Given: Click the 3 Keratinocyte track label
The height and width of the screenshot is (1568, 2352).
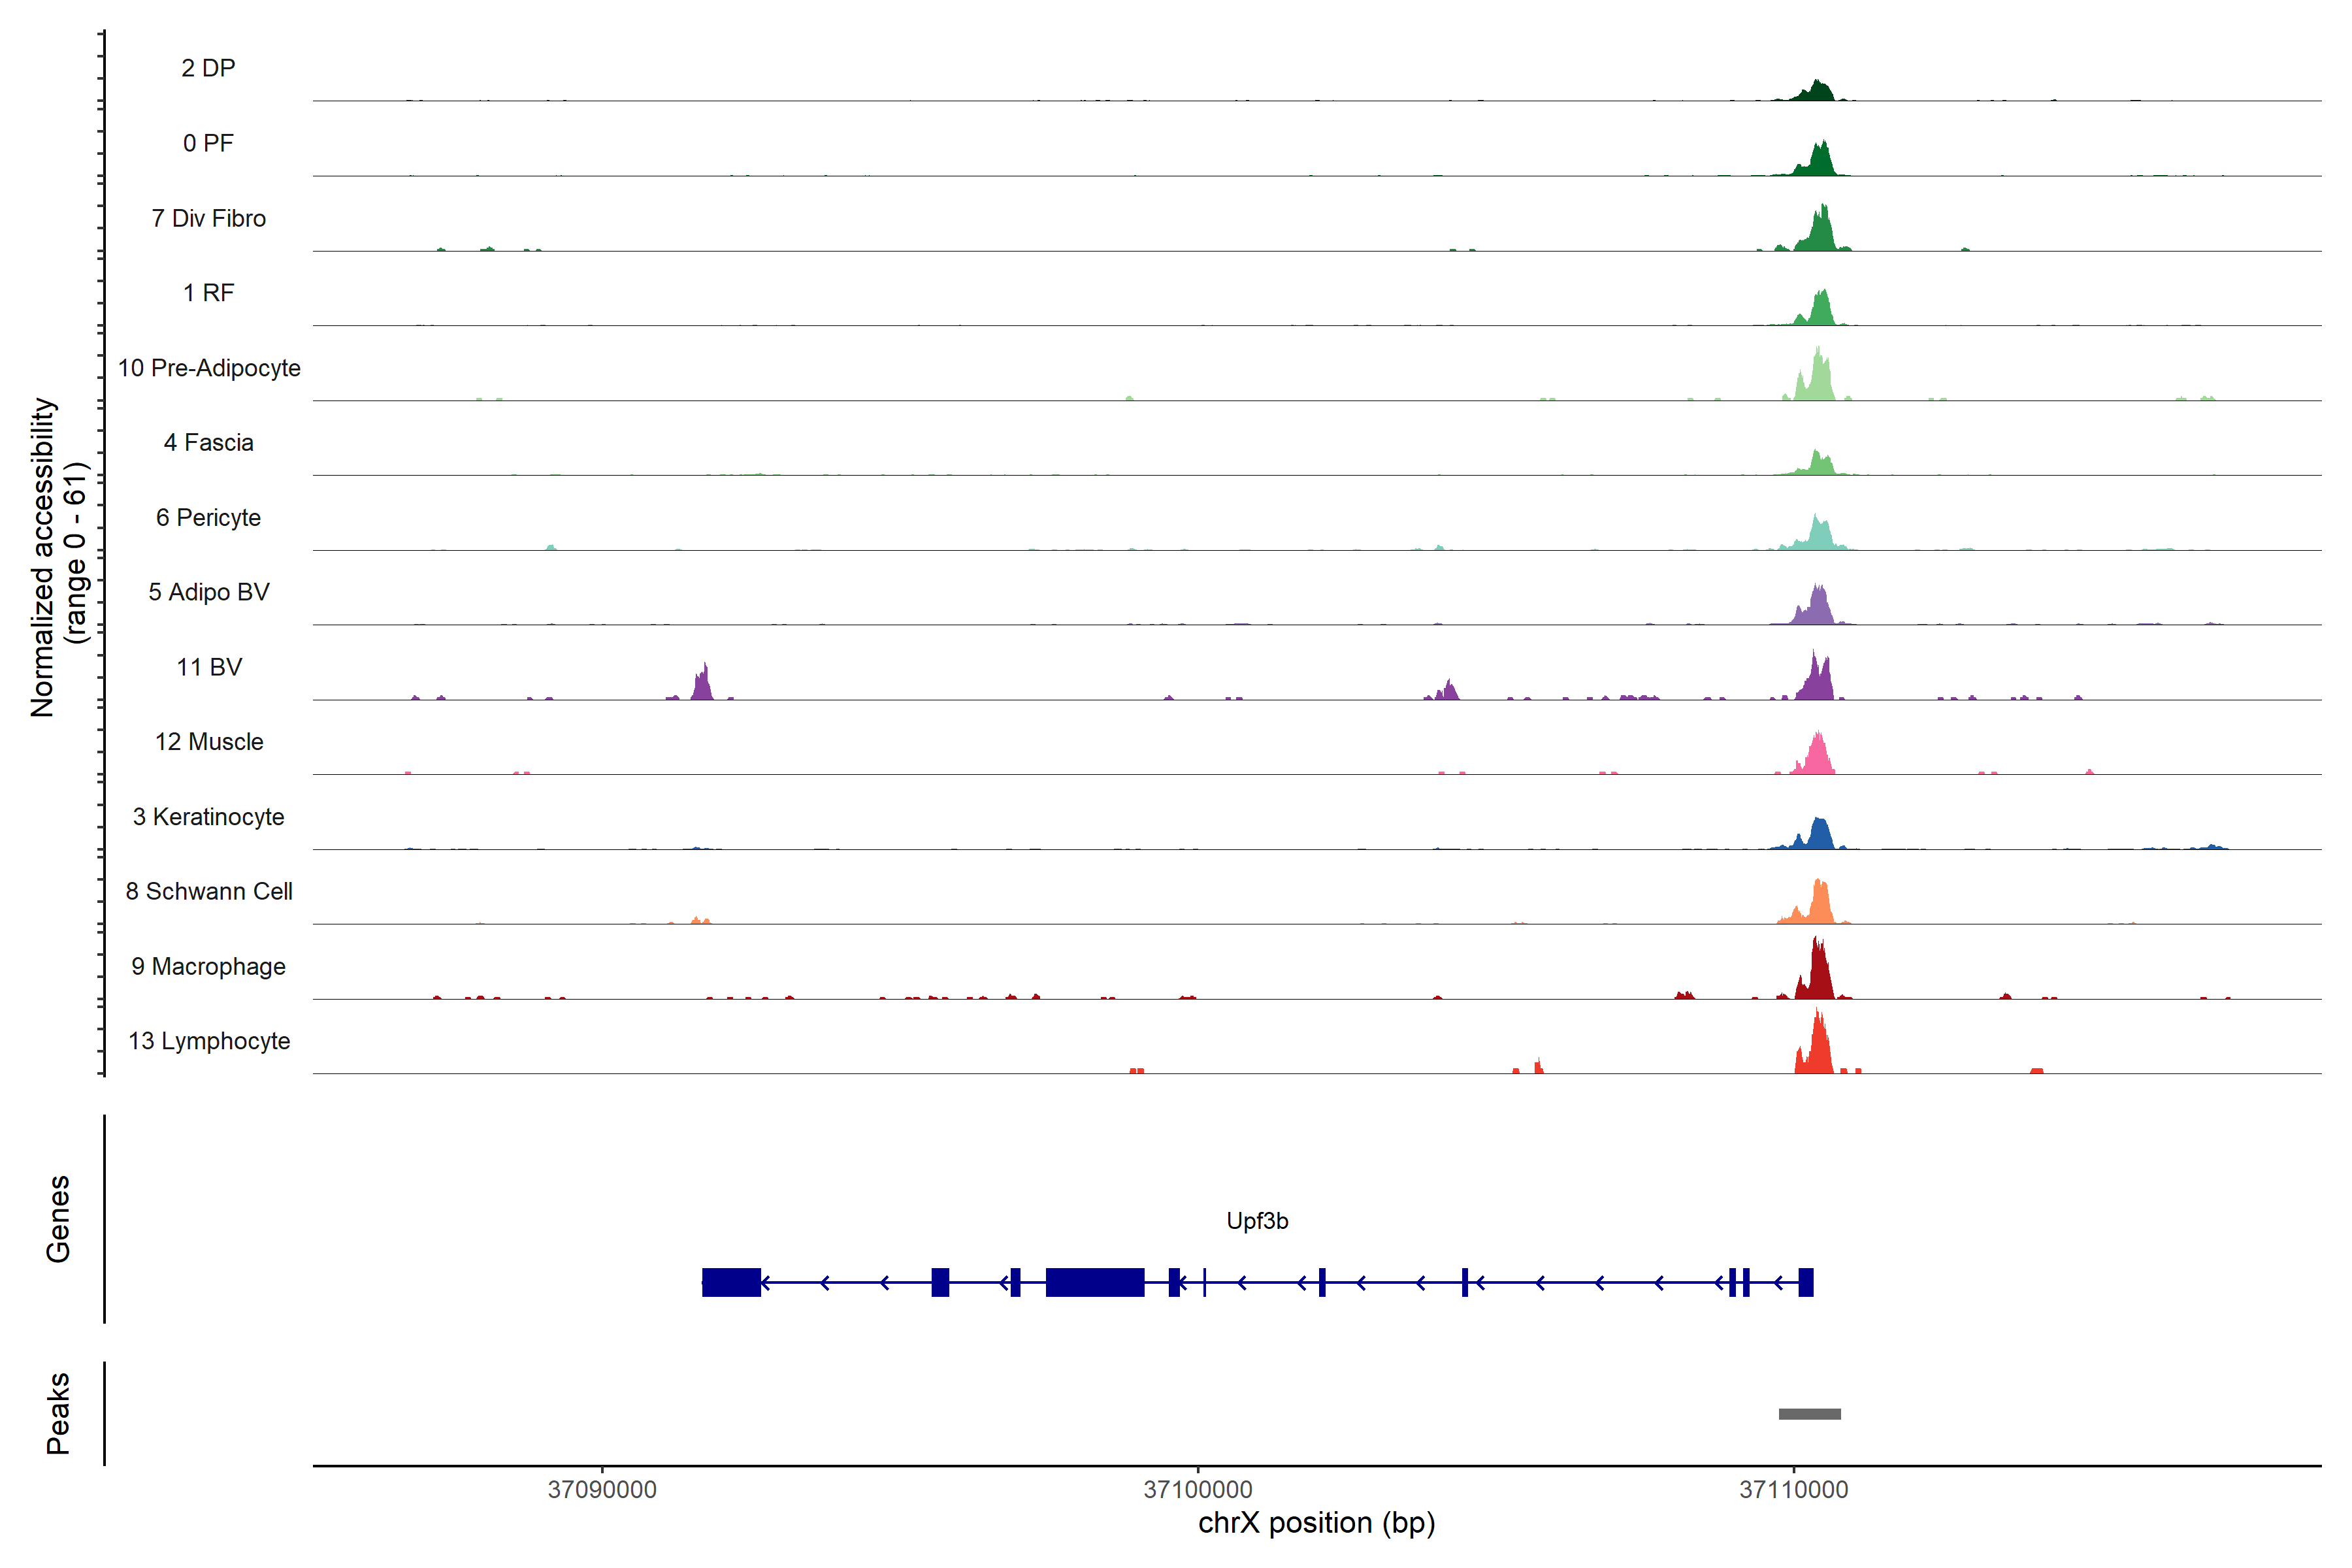Looking at the screenshot, I should click(x=208, y=817).
